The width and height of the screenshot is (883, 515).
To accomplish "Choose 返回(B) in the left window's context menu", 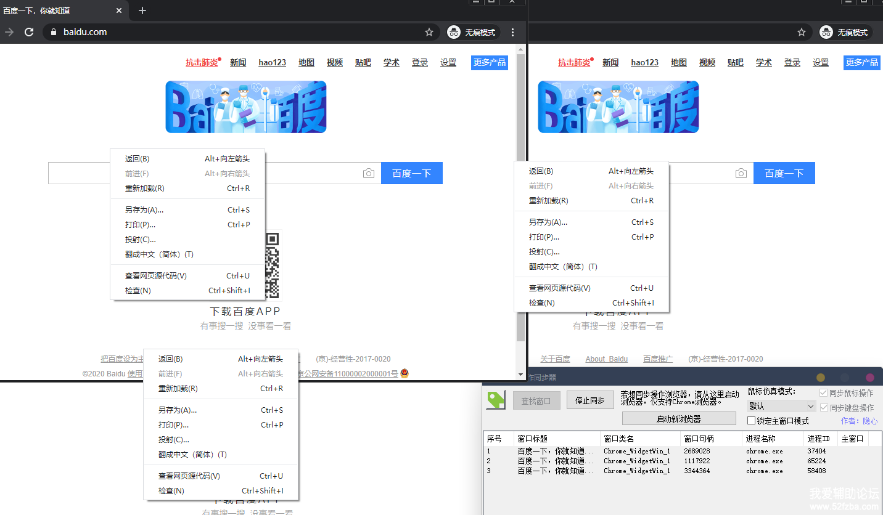I will [187, 159].
